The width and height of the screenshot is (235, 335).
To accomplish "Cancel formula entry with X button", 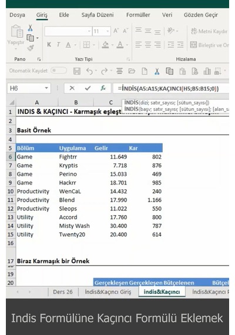I will point(72,88).
